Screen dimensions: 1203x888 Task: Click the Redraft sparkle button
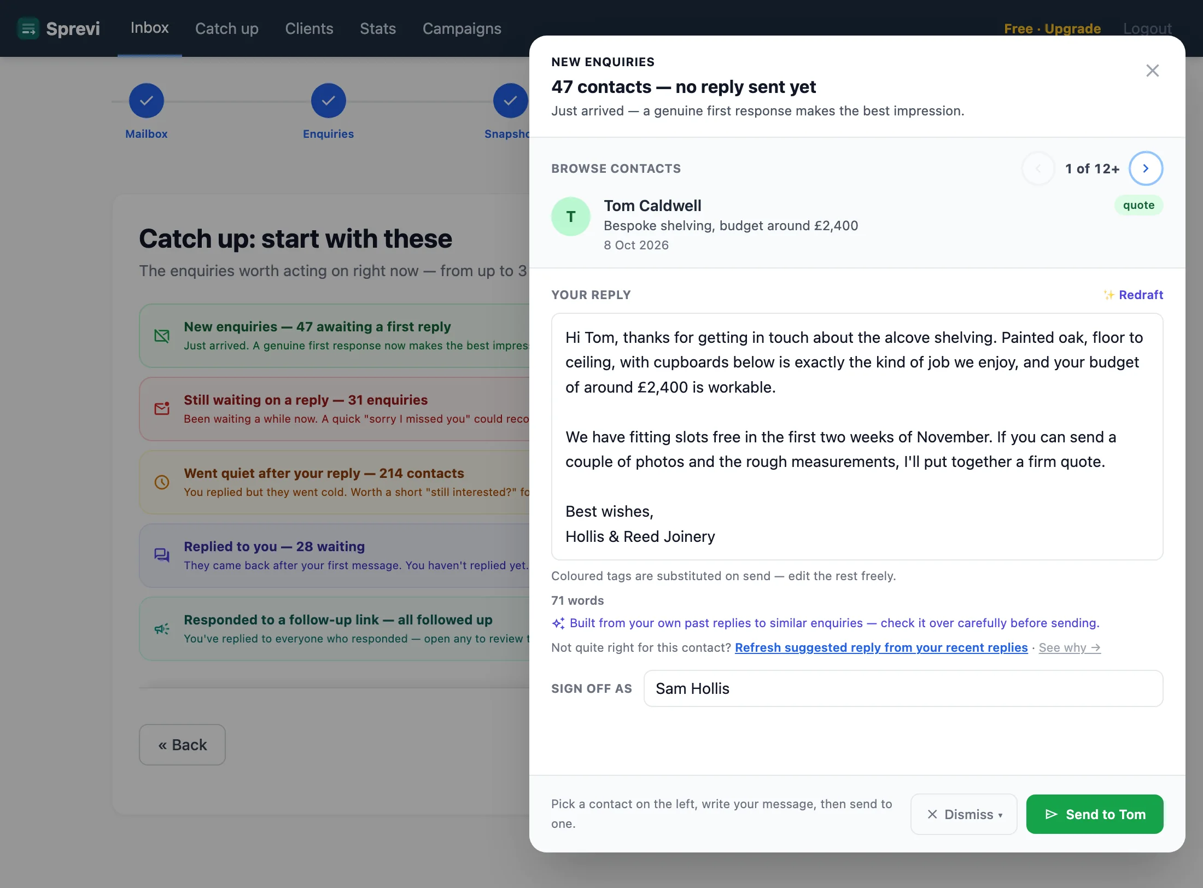click(1133, 295)
